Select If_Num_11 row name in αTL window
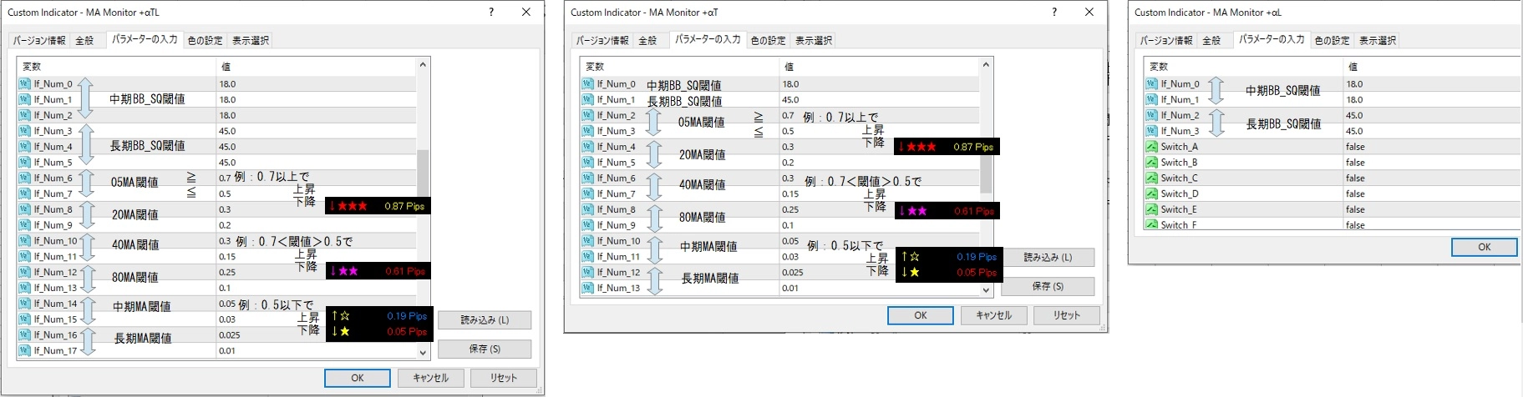The height and width of the screenshot is (397, 1523). point(55,257)
